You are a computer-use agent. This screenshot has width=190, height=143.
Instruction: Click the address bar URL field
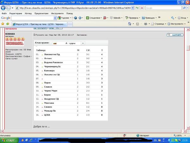74,8
